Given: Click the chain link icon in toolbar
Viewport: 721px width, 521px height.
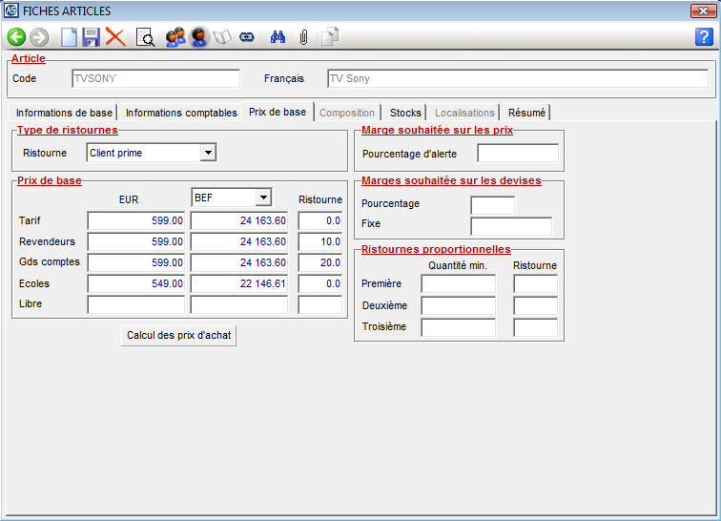Looking at the screenshot, I should click(247, 37).
